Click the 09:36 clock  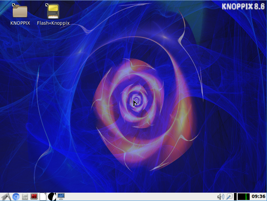click(x=258, y=197)
